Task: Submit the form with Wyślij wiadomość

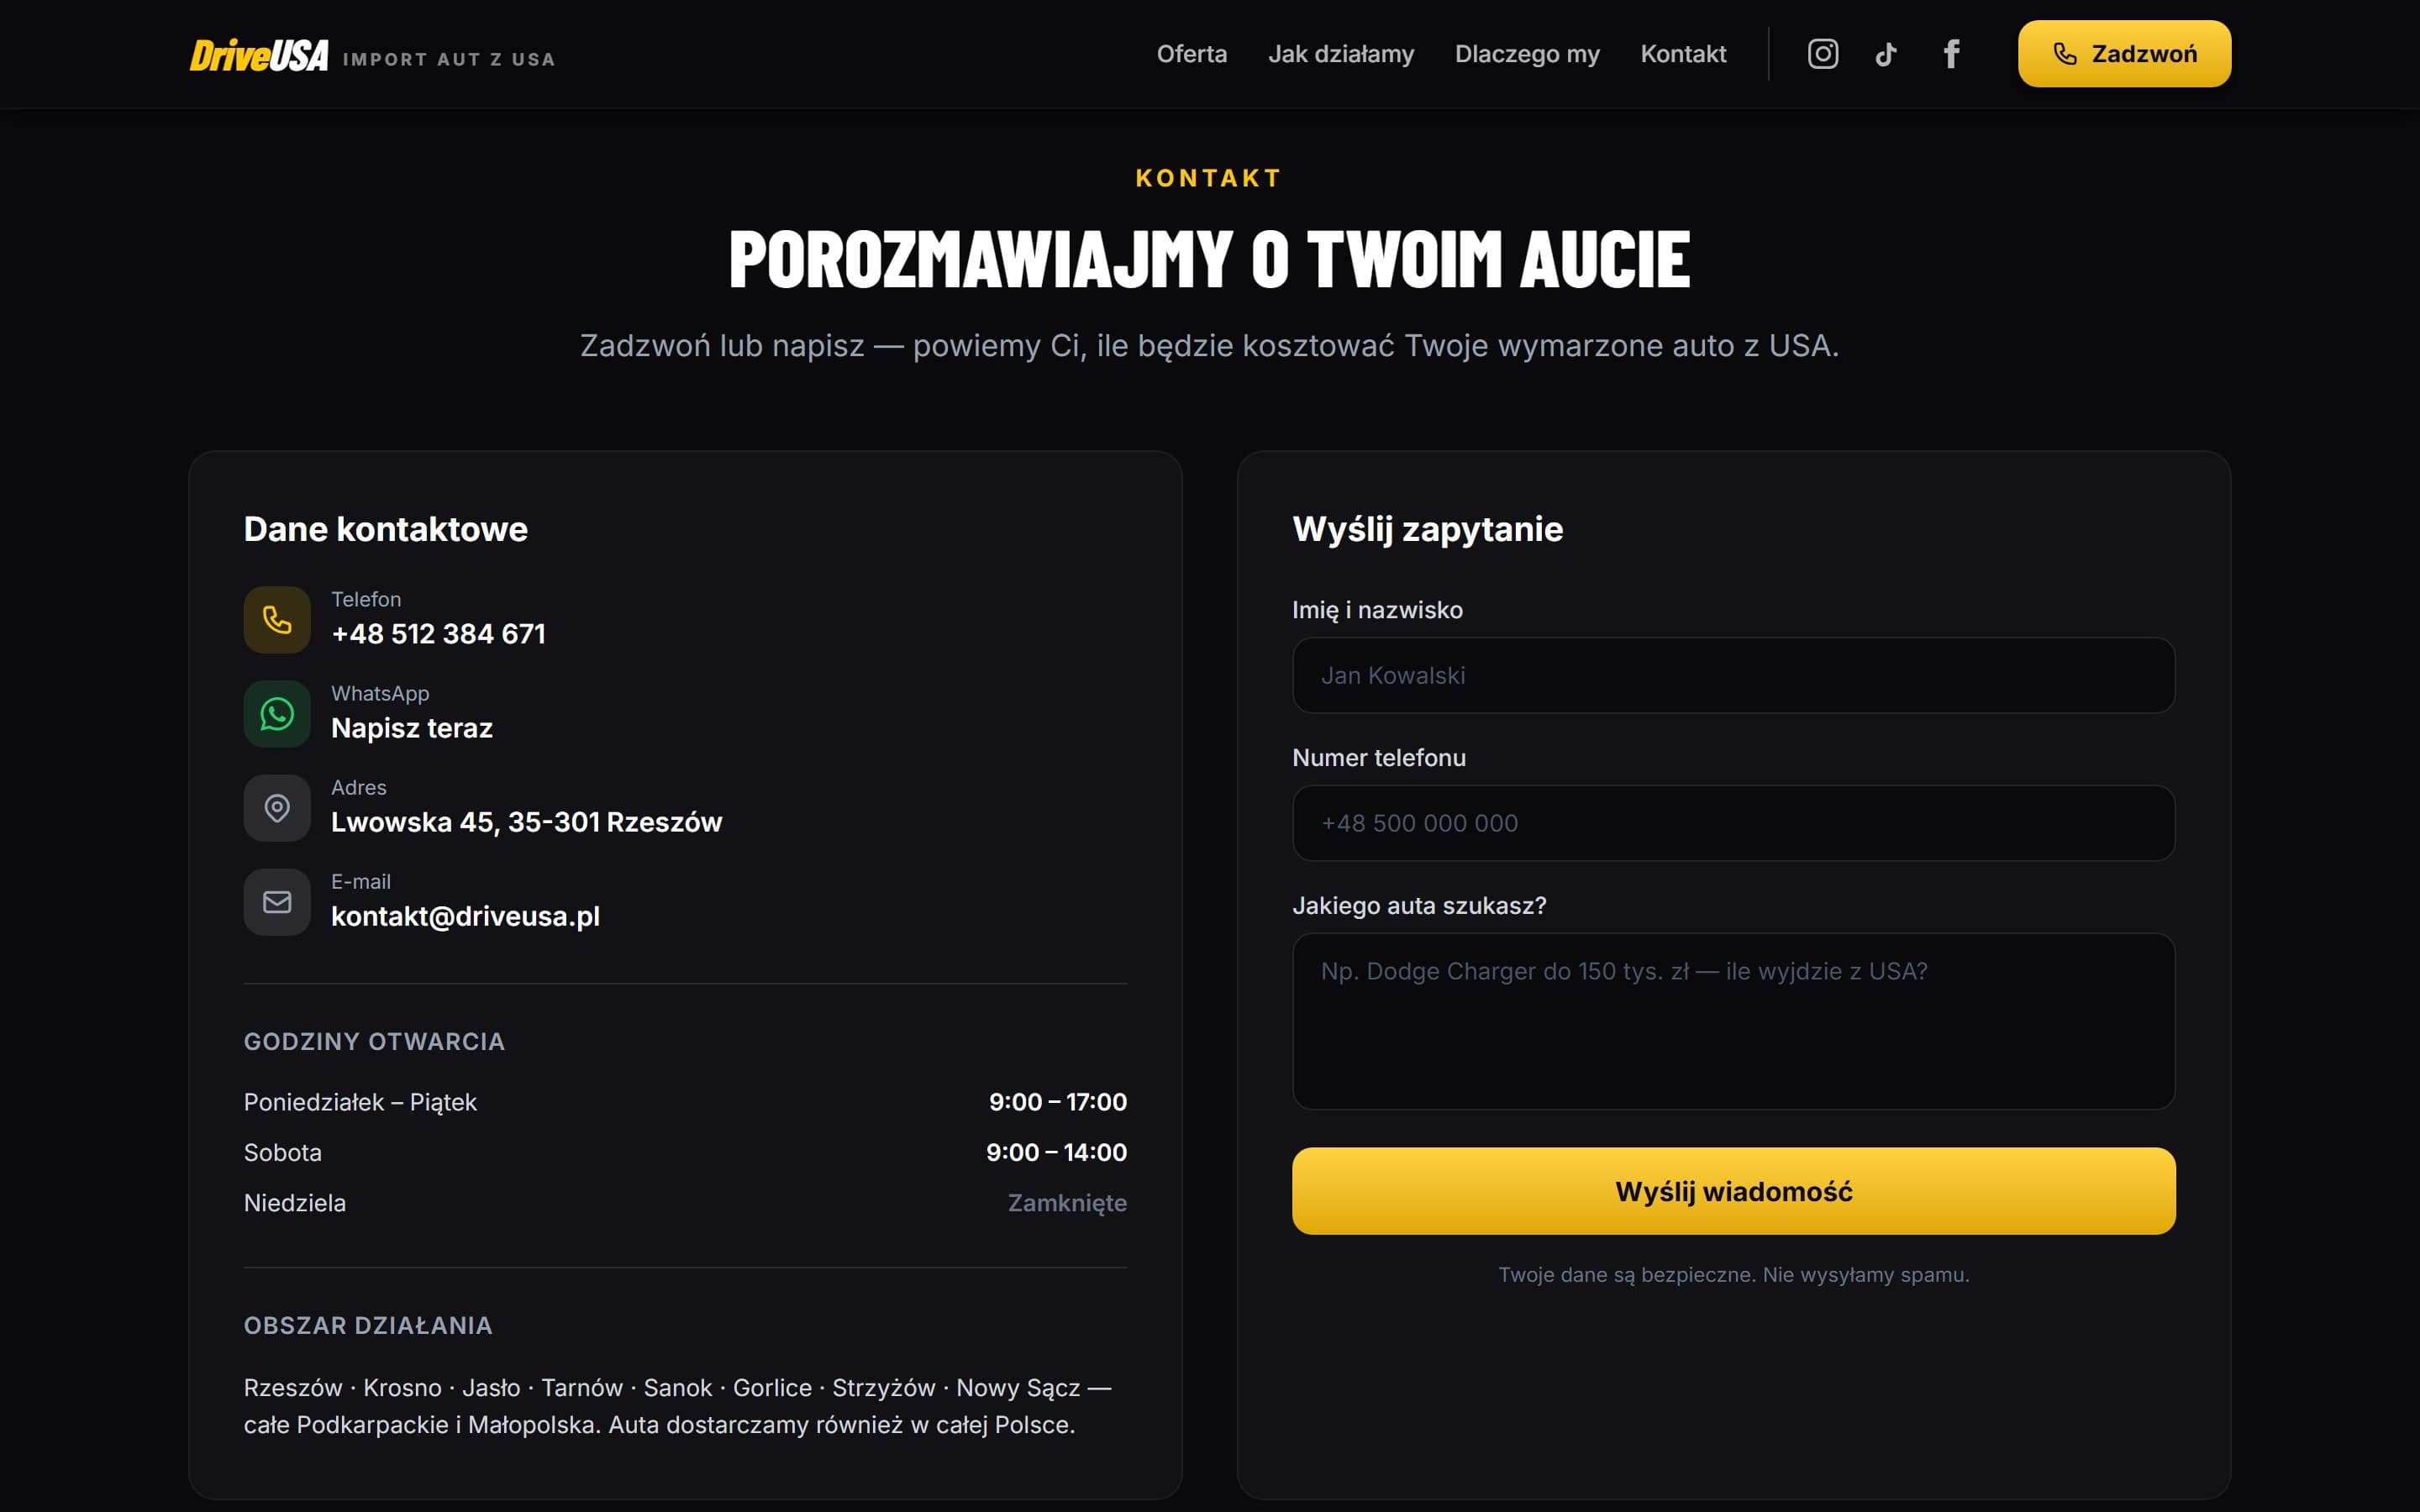Action: tap(1733, 1191)
